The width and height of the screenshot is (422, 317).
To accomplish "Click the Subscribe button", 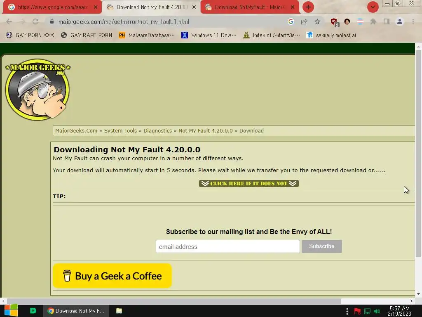I will [x=321, y=246].
